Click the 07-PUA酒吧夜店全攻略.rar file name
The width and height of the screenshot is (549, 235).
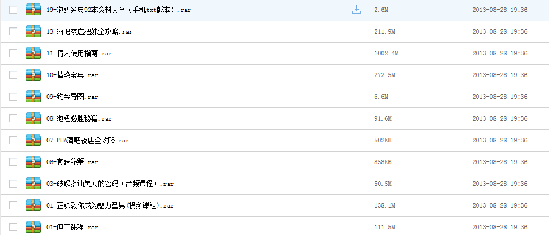coord(88,140)
